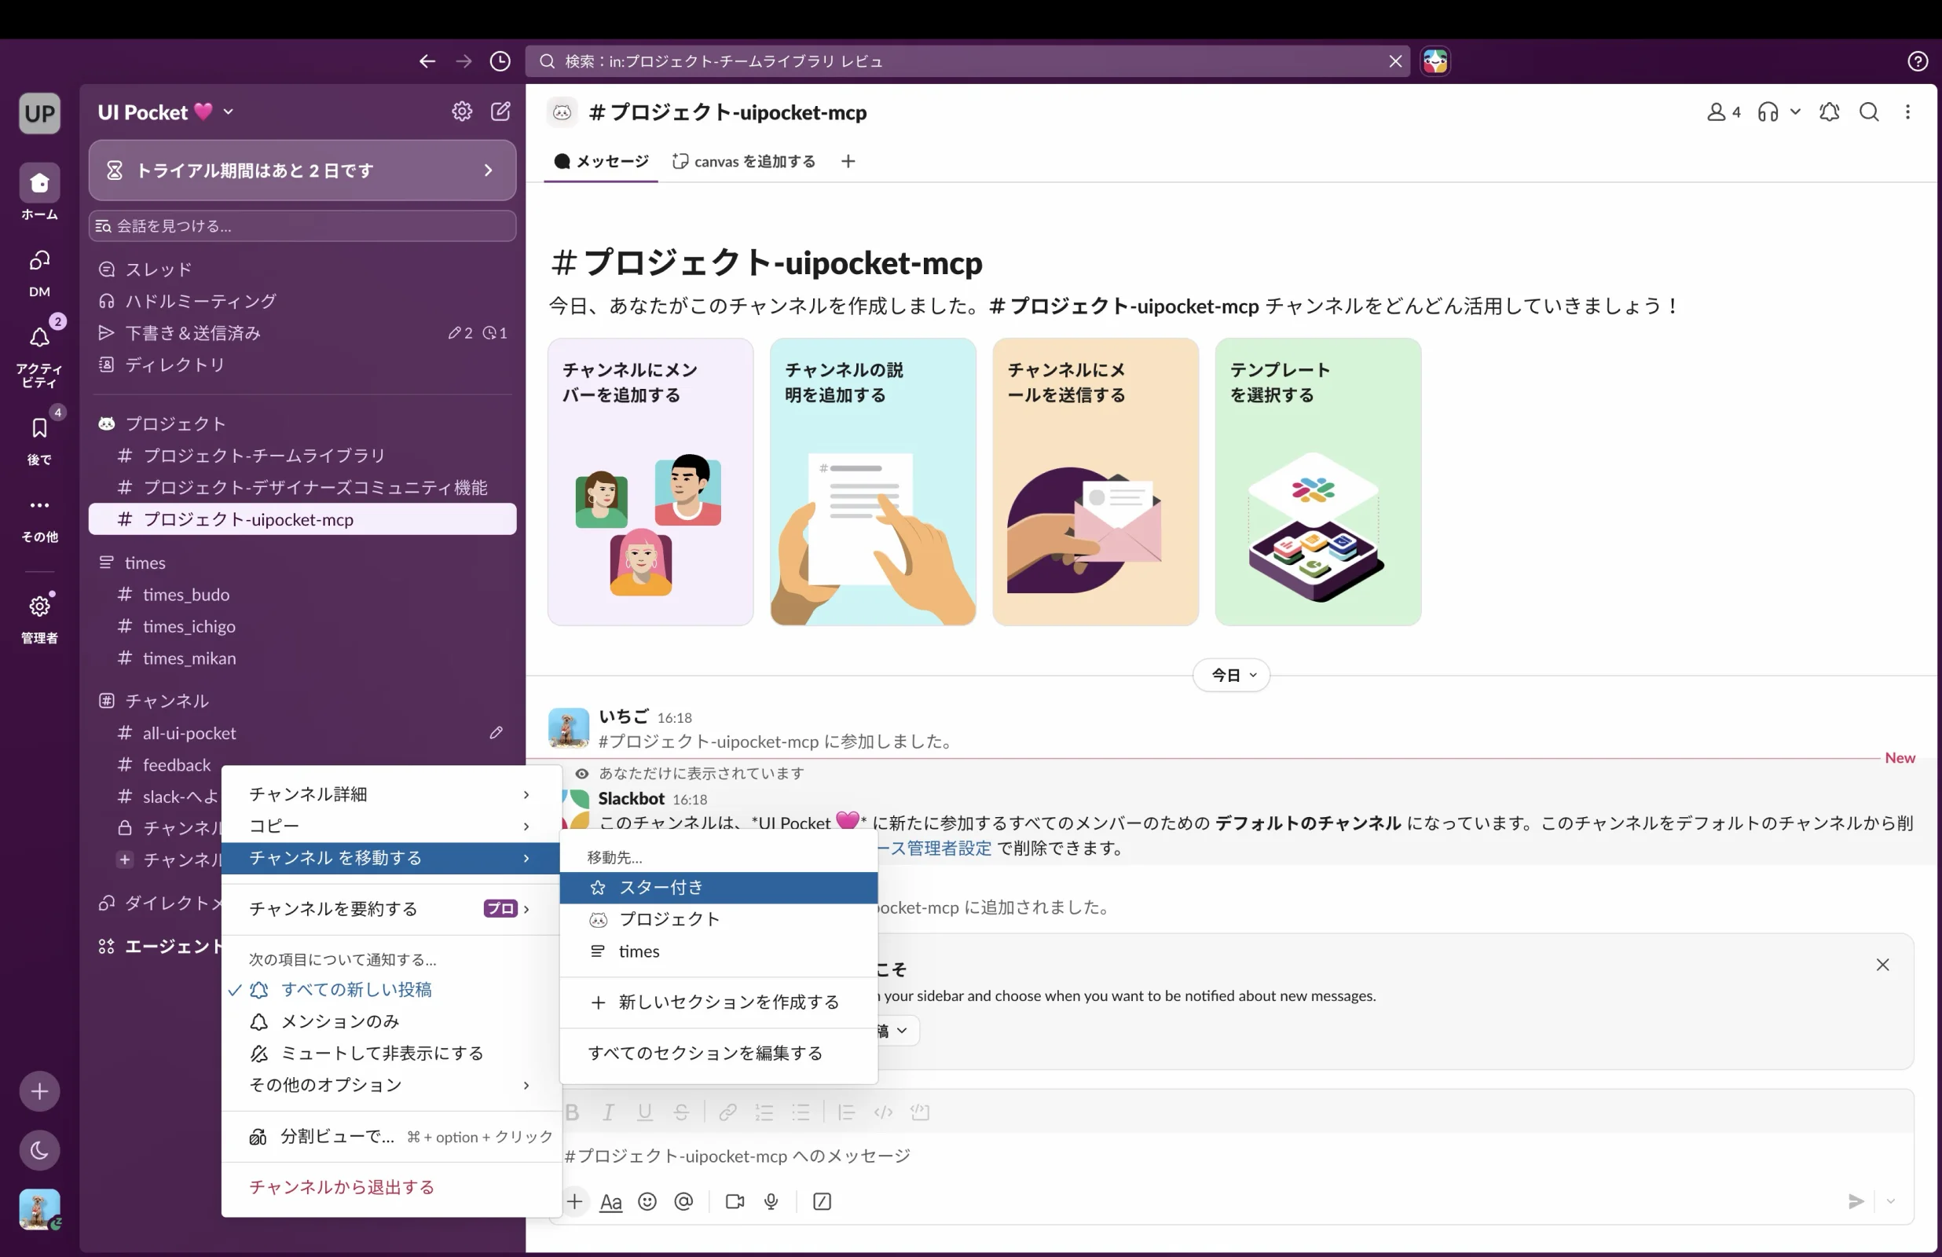Open send options chevron next to send

pos(1891,1201)
